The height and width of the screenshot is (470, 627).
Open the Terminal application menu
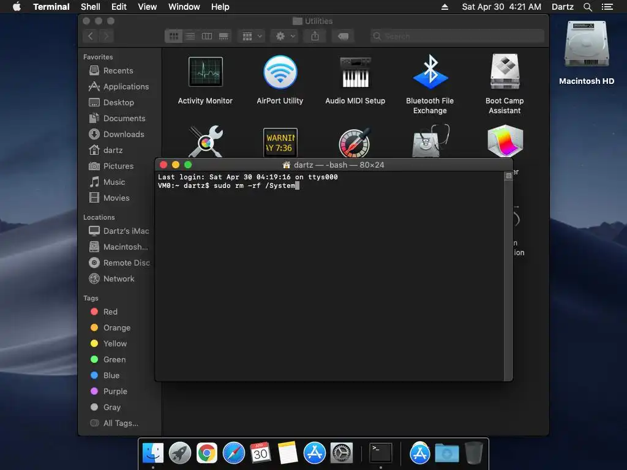point(51,7)
